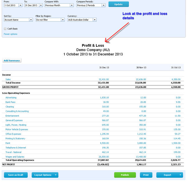Open the From date picker dropdown arrow
Screen dimensions: 187x187
tap(20, 5)
